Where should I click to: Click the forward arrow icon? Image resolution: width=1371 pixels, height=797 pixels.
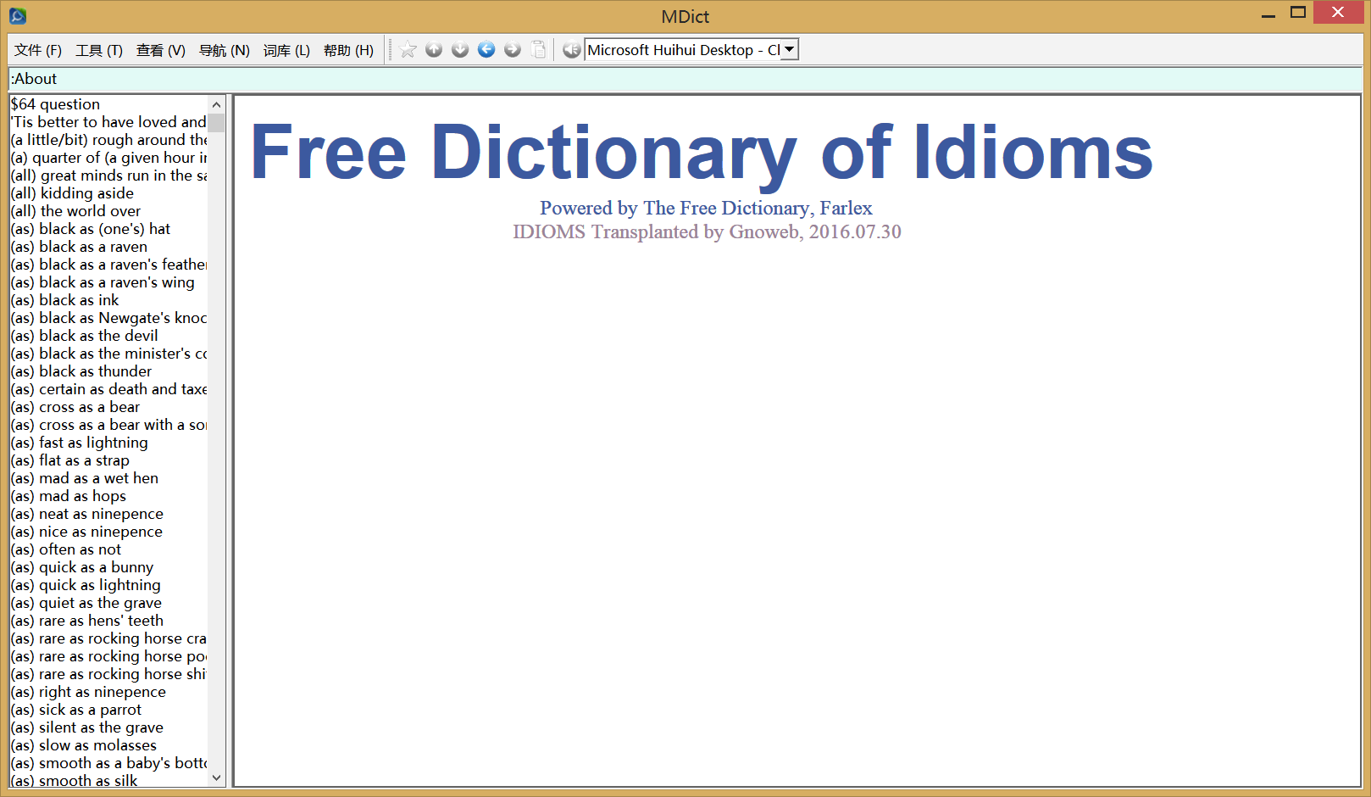513,50
